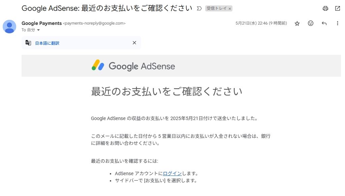This screenshot has height=196, width=345.
Task: Click the Google Payments sender name
Action: pos(41,23)
